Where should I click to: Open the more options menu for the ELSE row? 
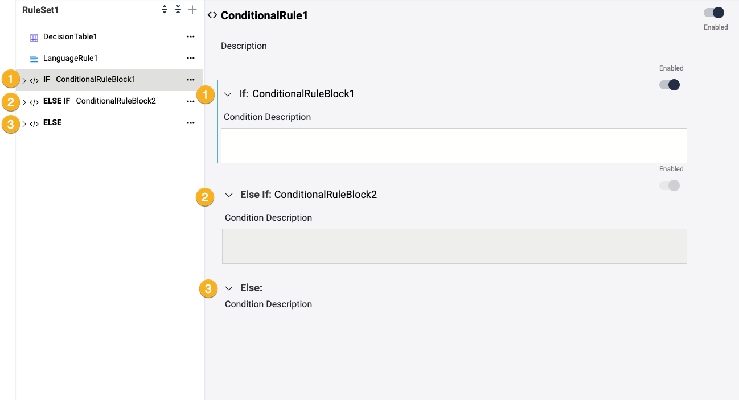191,123
